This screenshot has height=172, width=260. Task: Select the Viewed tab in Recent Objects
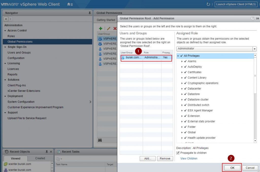(x=15, y=158)
